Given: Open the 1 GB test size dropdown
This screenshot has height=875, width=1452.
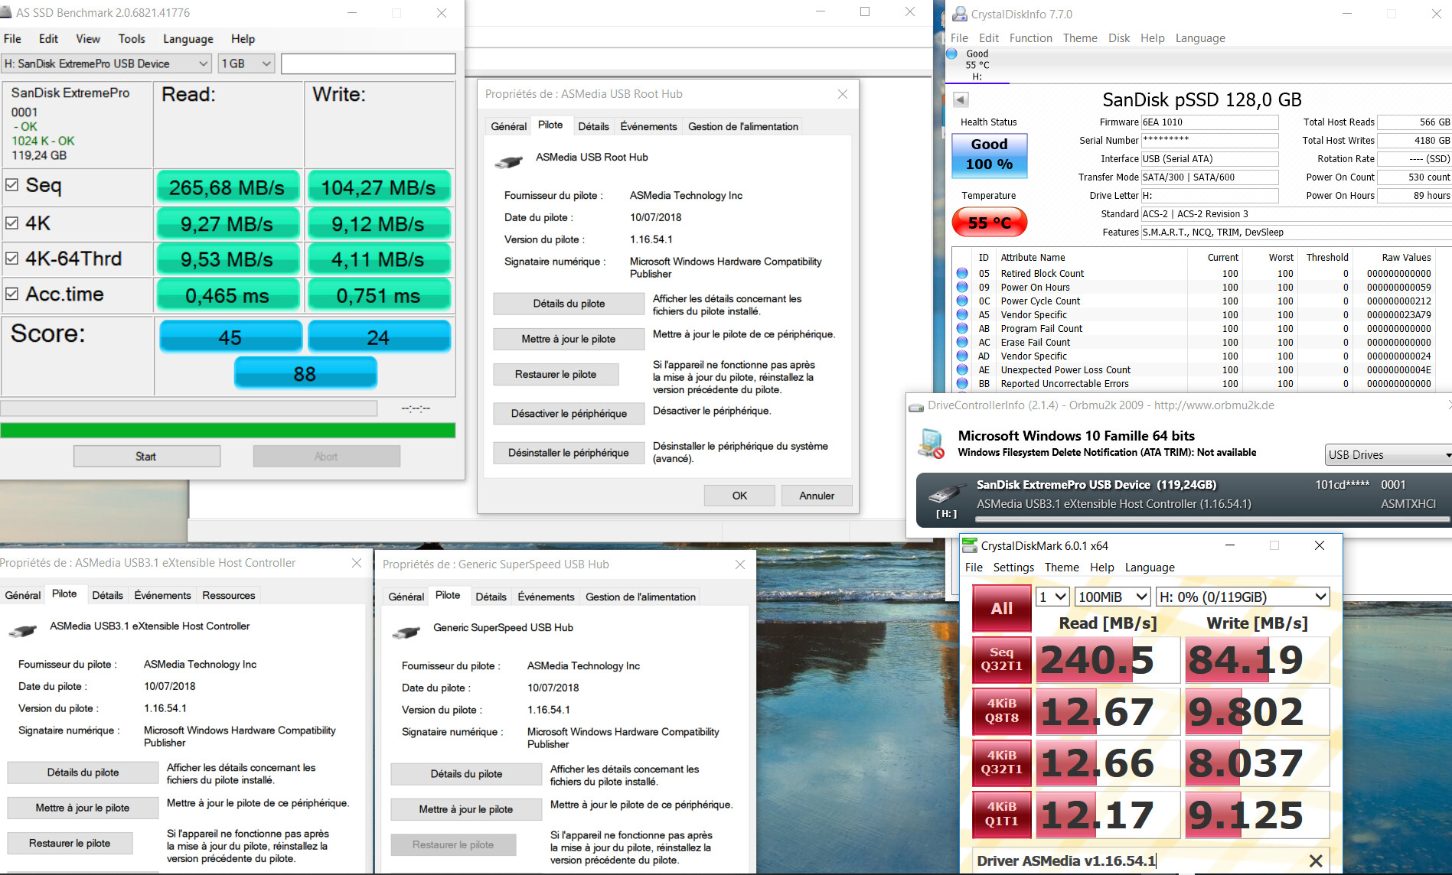Looking at the screenshot, I should click(x=246, y=63).
